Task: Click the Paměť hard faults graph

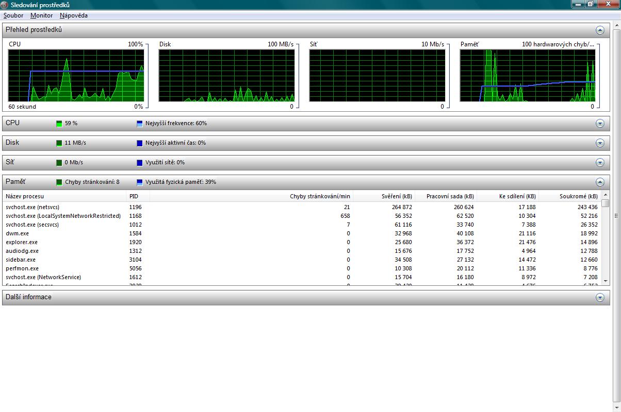Action: pos(528,76)
